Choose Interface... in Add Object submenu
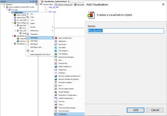167x116 pixels. pos(69,73)
